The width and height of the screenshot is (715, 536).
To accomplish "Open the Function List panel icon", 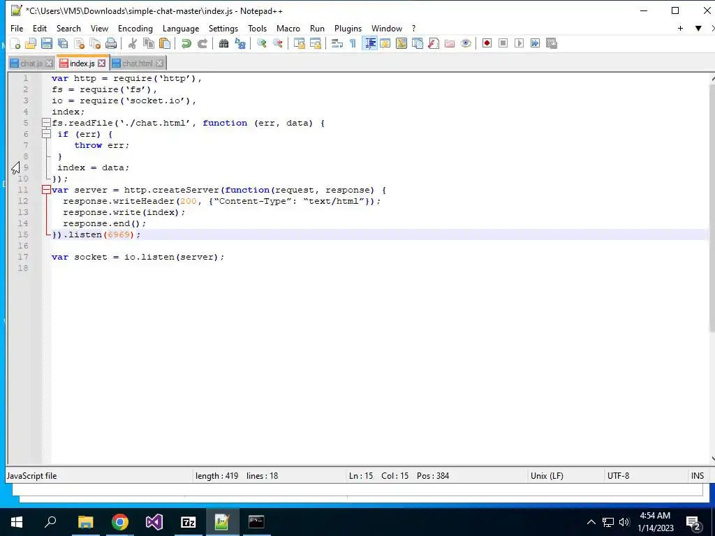I will point(433,43).
